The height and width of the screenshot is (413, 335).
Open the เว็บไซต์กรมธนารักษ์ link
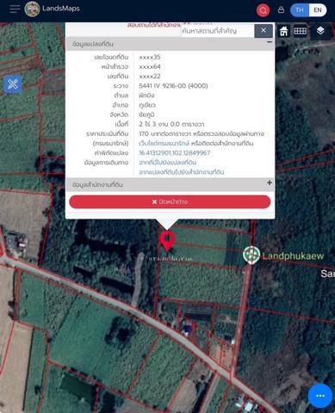point(164,143)
